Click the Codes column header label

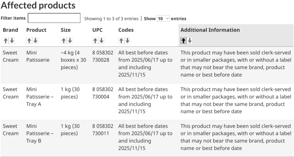point(126,30)
